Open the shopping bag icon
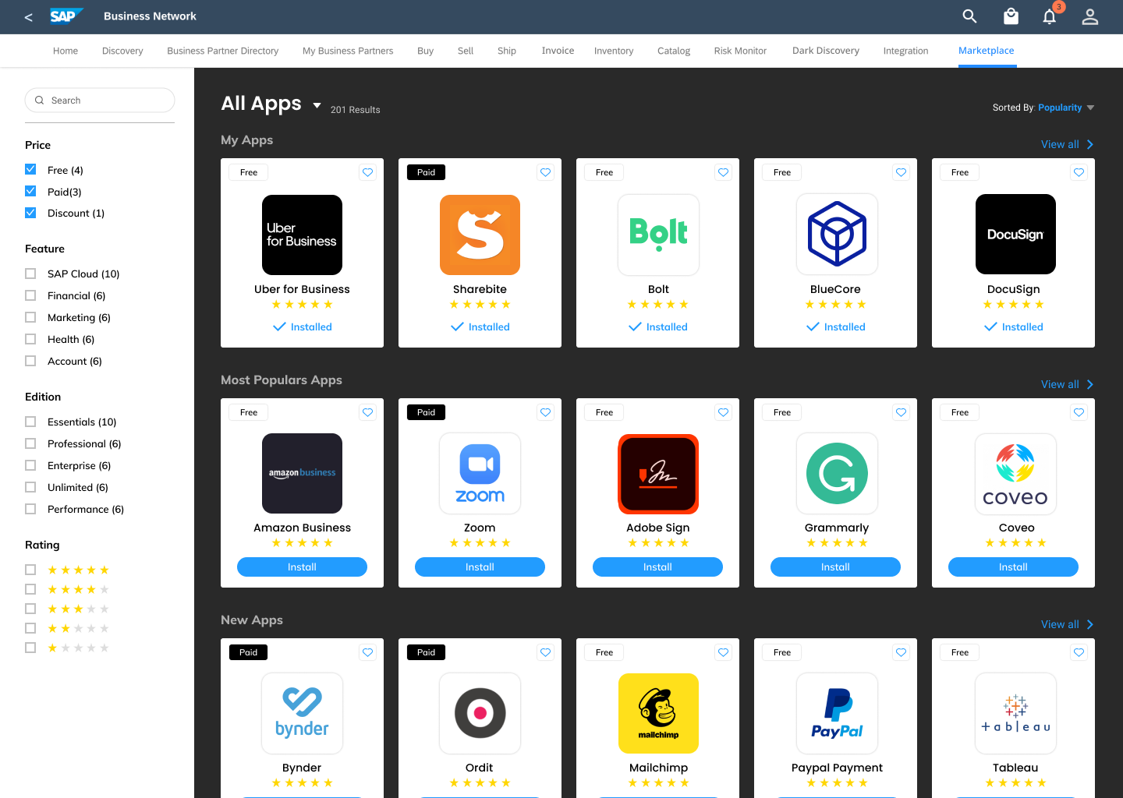 (x=1011, y=16)
